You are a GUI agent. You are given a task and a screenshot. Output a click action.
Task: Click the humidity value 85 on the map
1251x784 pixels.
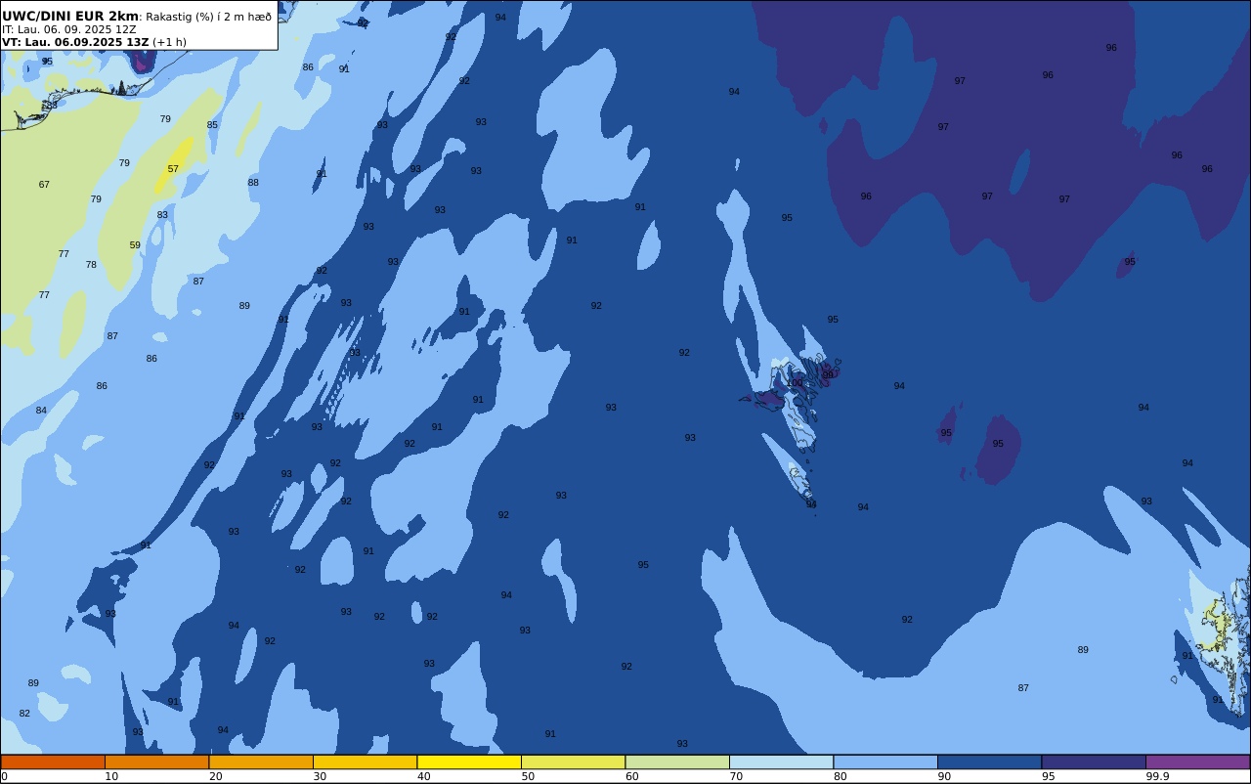pos(212,125)
